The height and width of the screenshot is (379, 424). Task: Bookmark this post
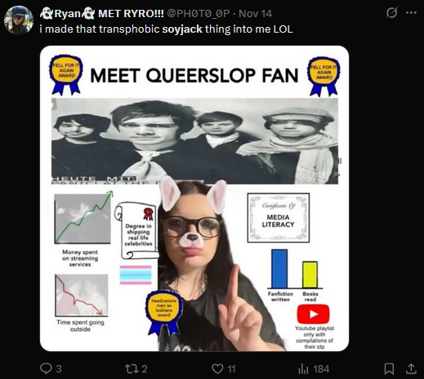(x=389, y=369)
